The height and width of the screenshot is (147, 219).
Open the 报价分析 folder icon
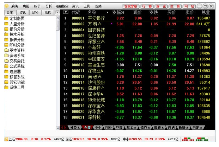[6, 29]
